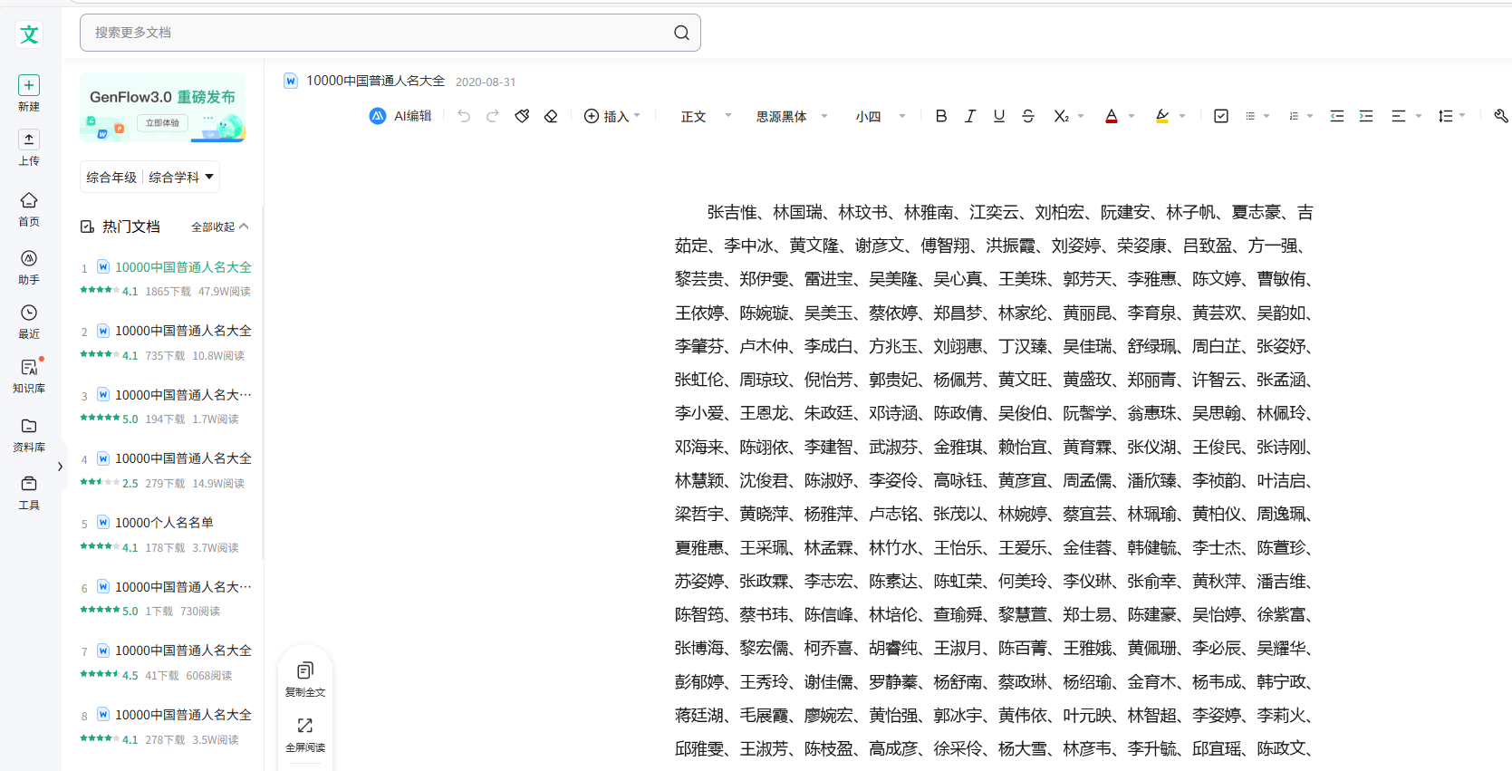
Task: Click the search magnifier icon
Action: point(681,33)
